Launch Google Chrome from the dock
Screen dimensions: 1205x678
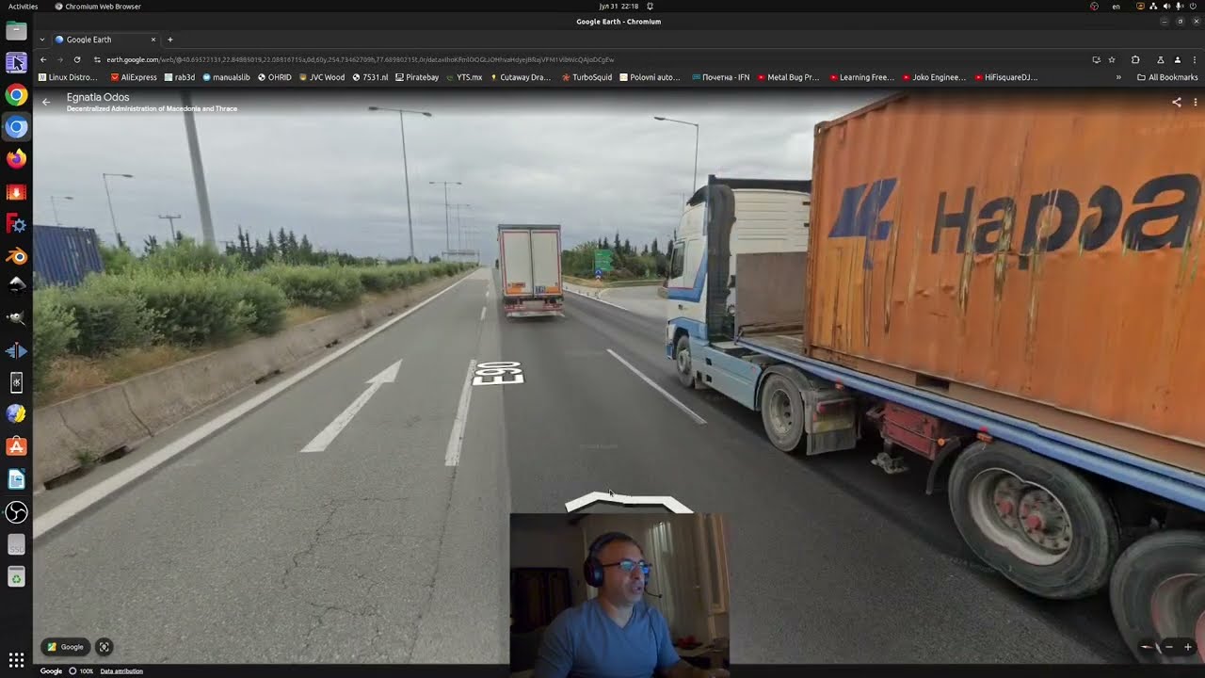(16, 95)
